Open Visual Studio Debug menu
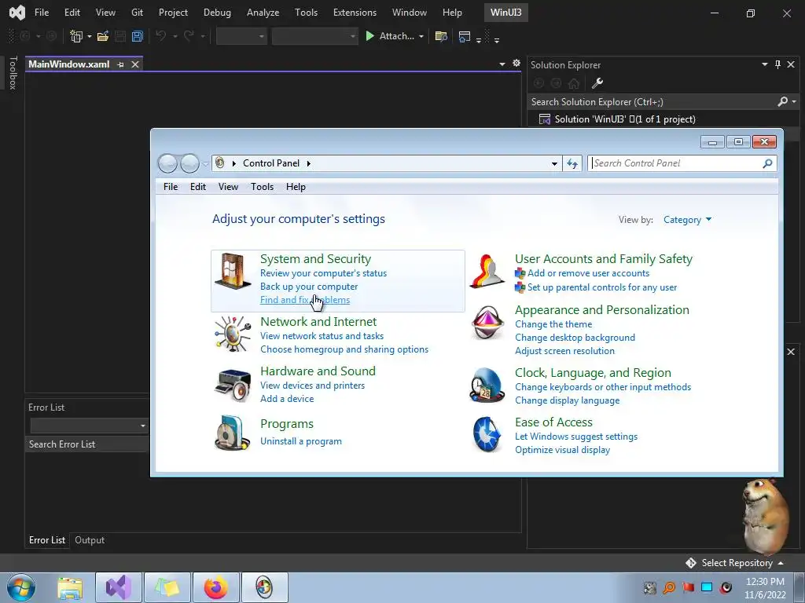Viewport: 805px width, 603px height. (x=217, y=13)
